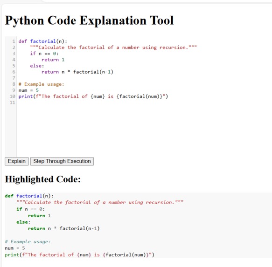Click 'return 1' line in the editor

[53, 60]
